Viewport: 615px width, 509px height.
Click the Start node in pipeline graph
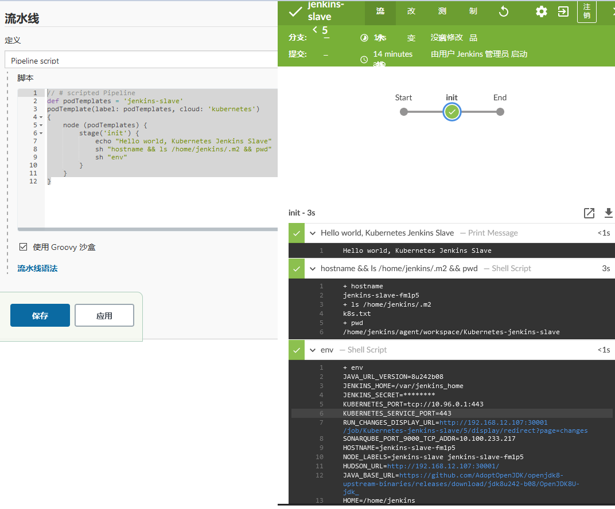click(404, 112)
